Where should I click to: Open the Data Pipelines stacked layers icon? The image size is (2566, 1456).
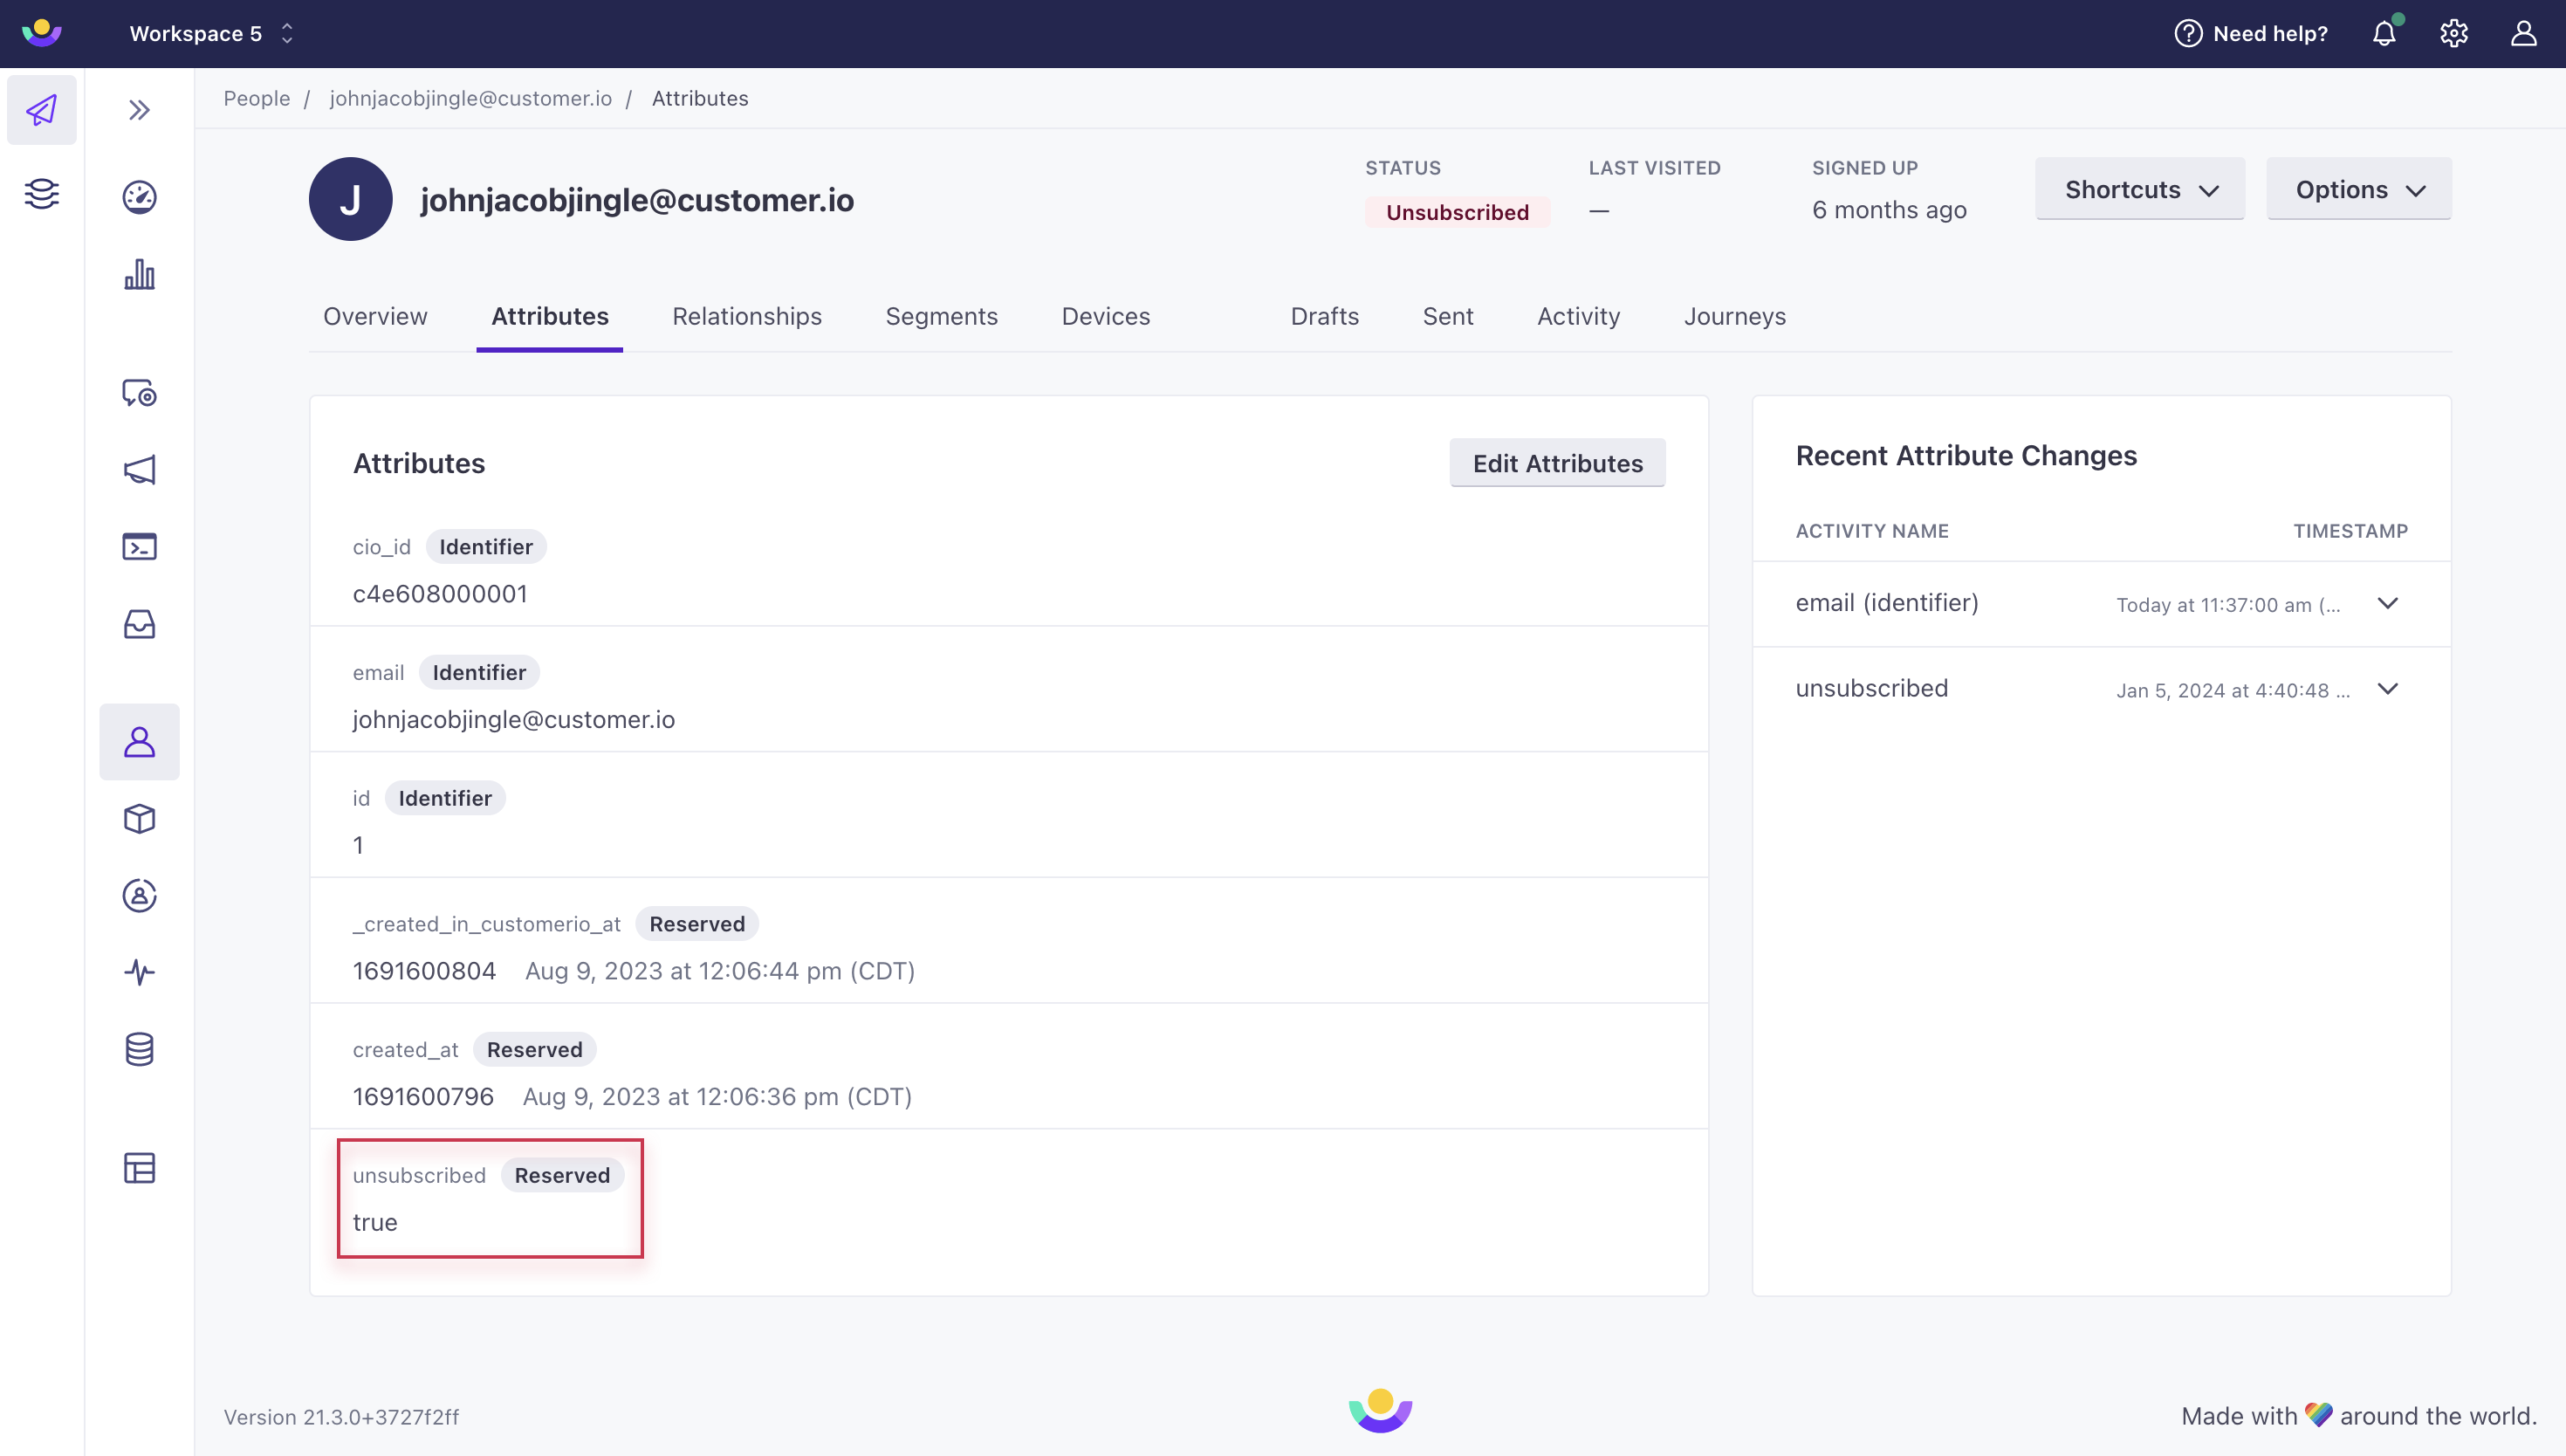tap(42, 193)
